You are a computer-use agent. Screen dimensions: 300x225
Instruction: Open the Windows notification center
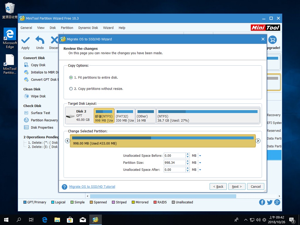tap(292, 220)
